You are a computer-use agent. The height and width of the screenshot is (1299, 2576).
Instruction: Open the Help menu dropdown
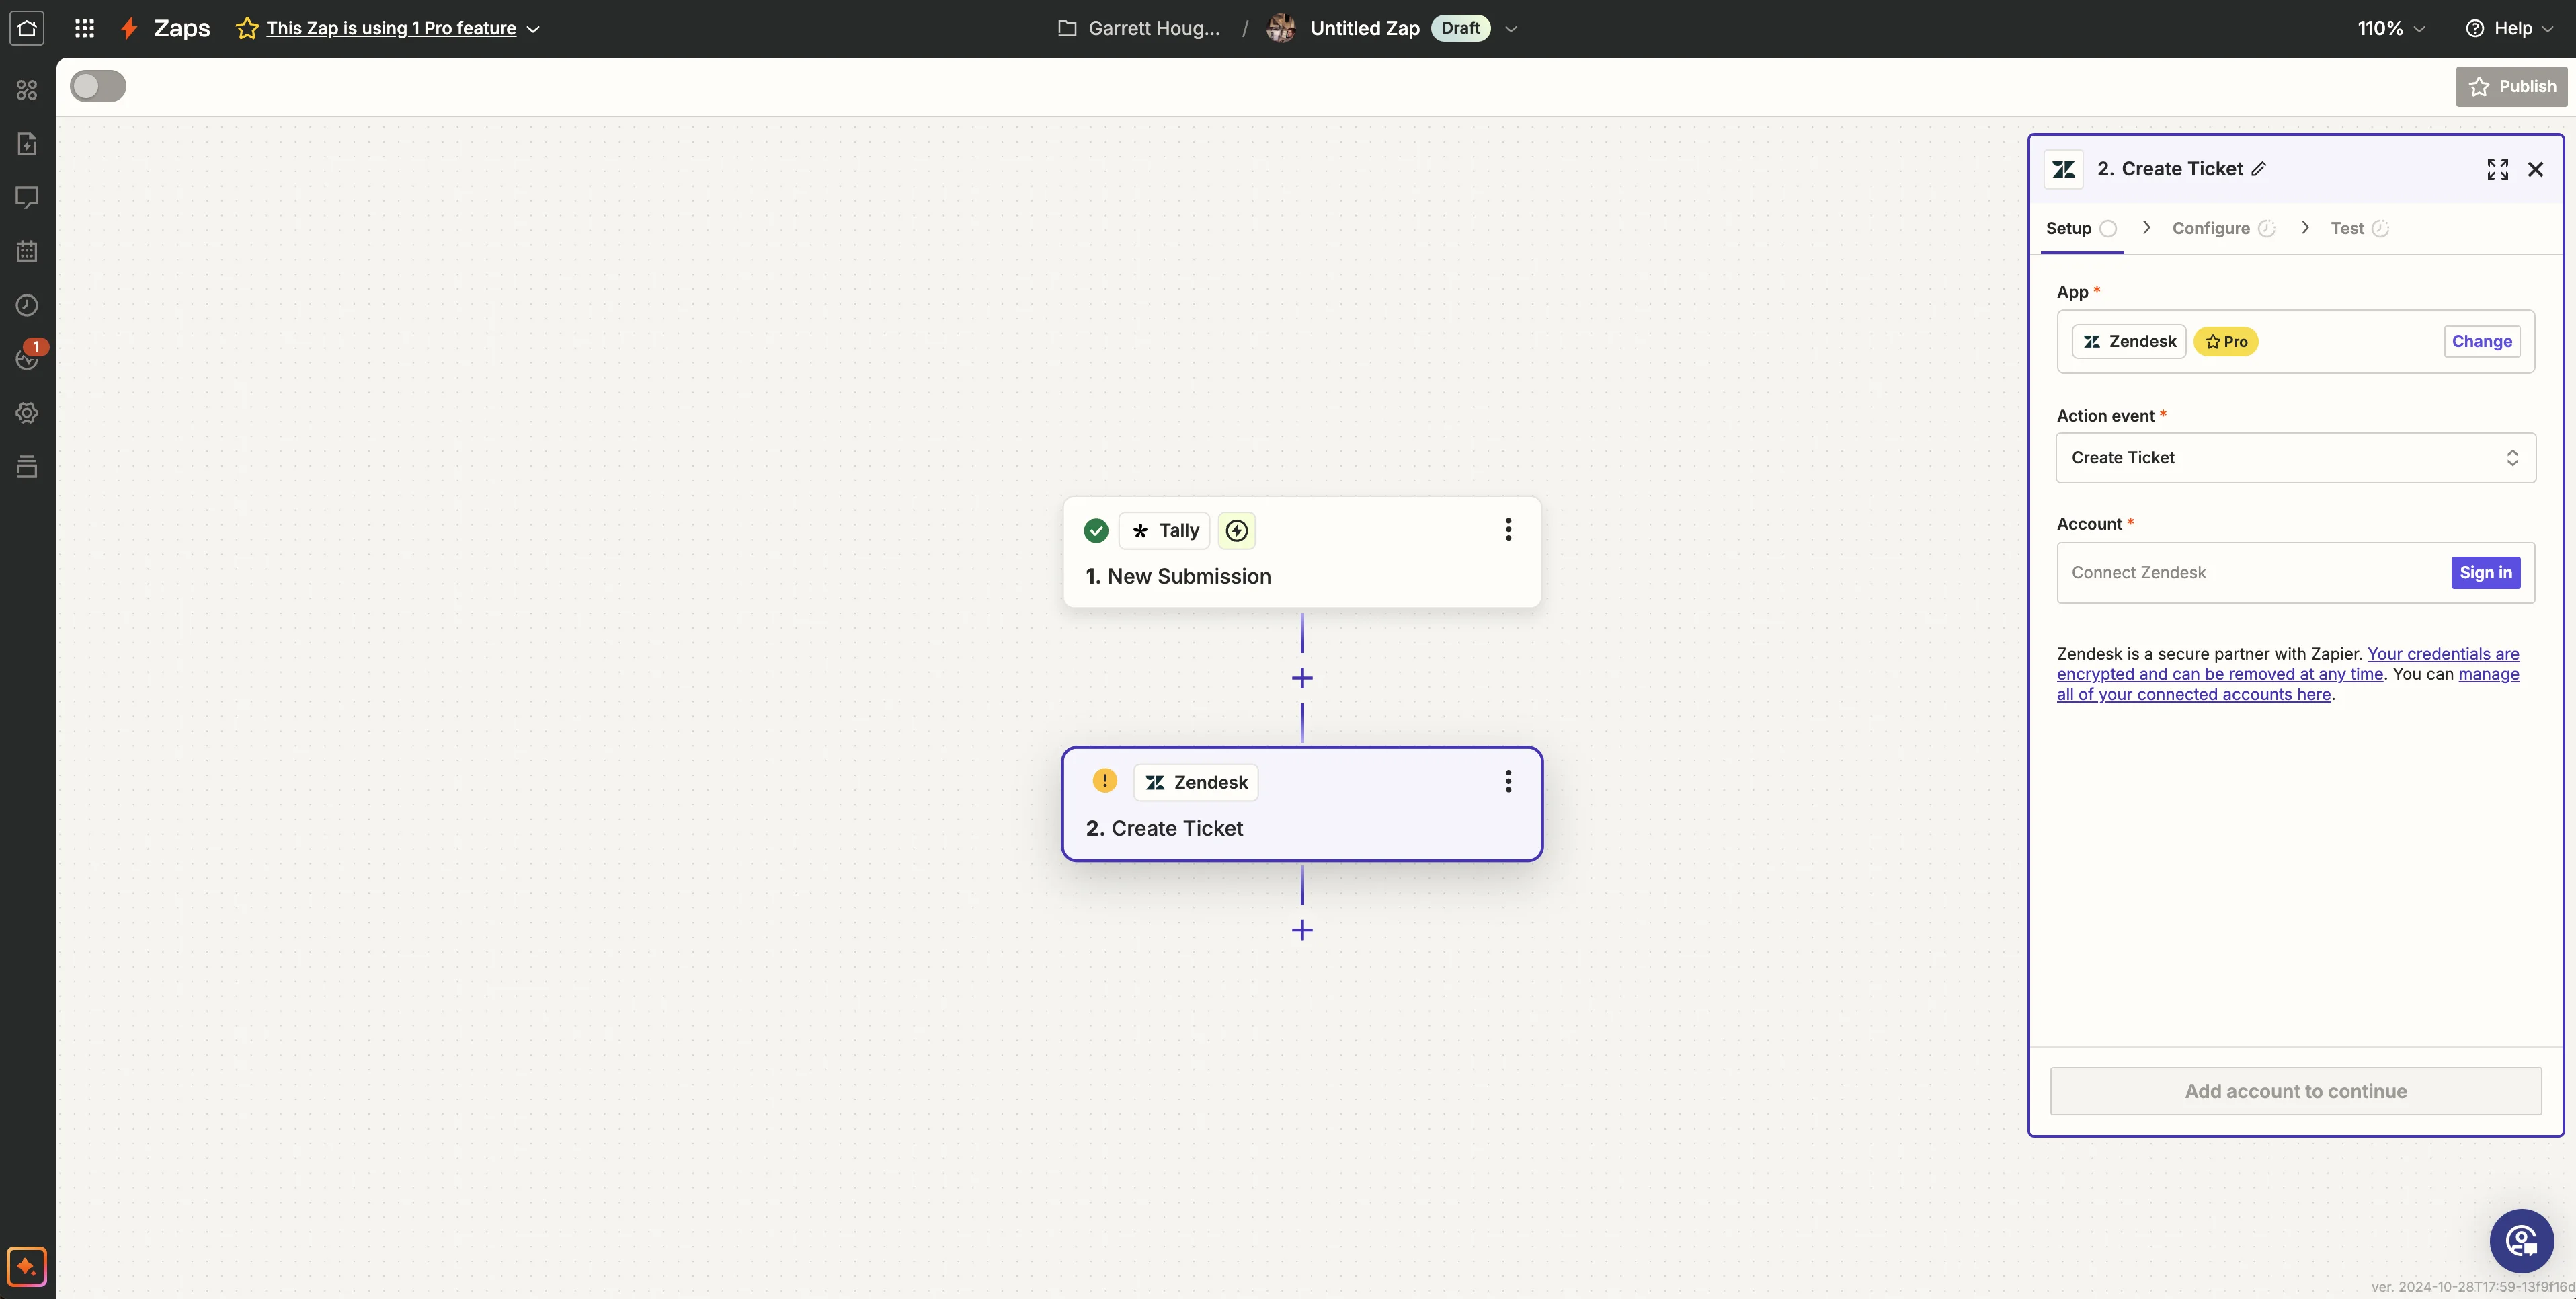(2510, 28)
